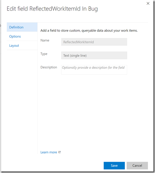Screen dimensions: 155x173
Task: Click the Name field ReflectedWorkItemId
Action: 94,42
